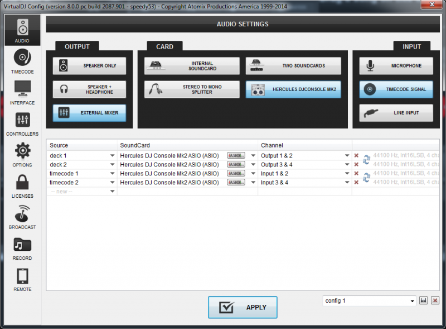Image resolution: width=446 pixels, height=329 pixels.
Task: Expand Input 3 & 4 channel dropdown
Action: pos(347,183)
